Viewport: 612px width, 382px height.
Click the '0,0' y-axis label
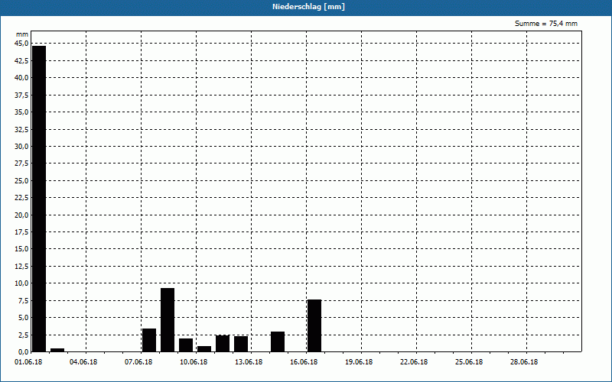click(x=23, y=351)
